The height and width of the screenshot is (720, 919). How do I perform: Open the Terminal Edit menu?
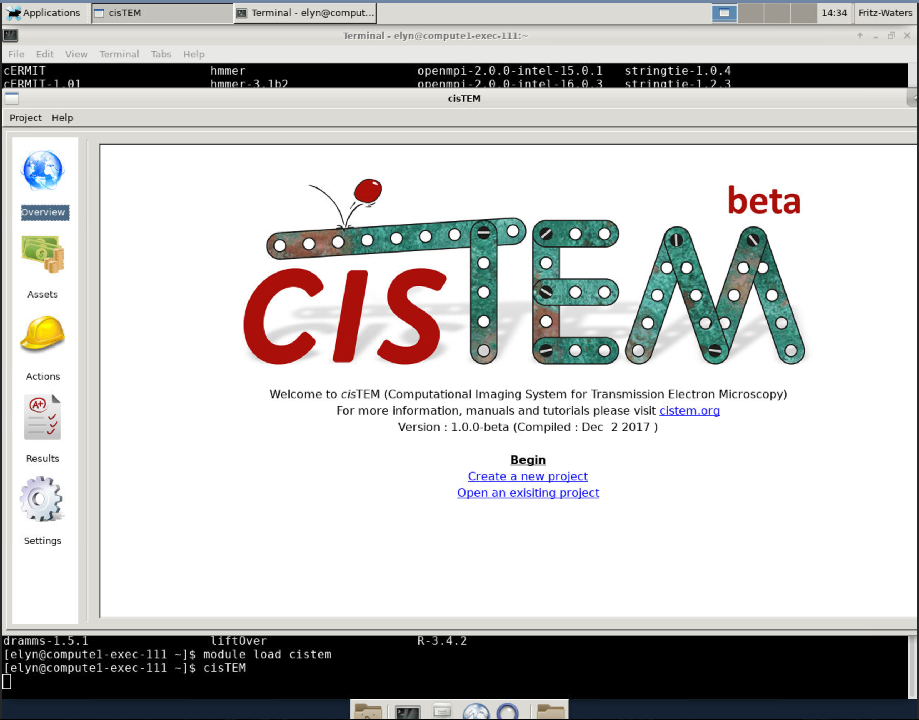click(45, 54)
